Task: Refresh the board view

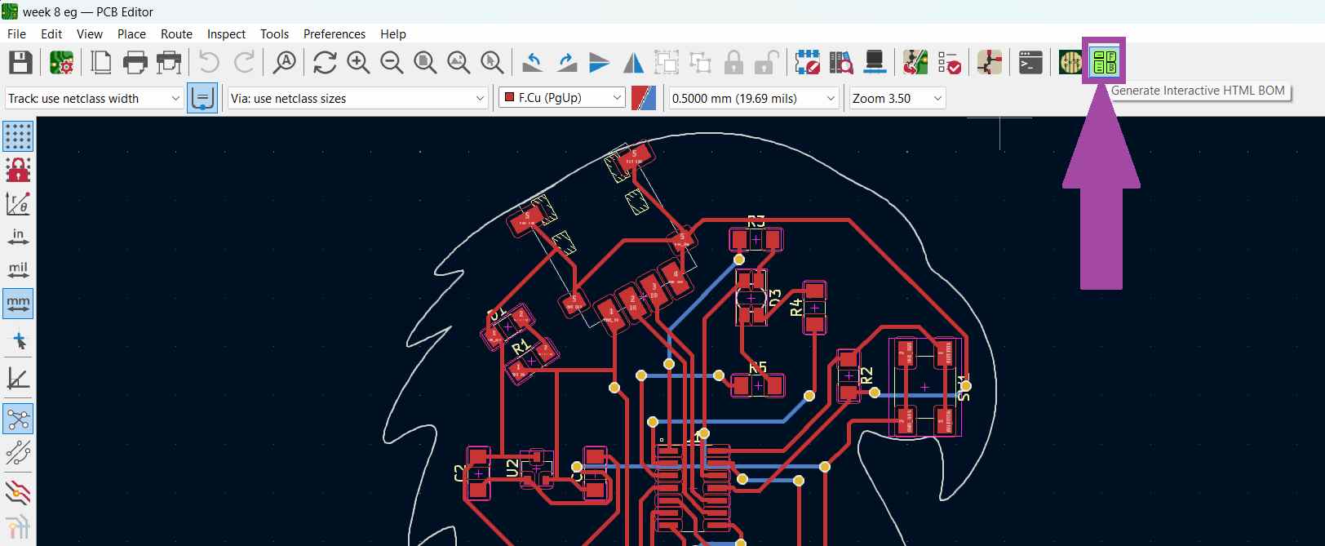Action: [325, 62]
